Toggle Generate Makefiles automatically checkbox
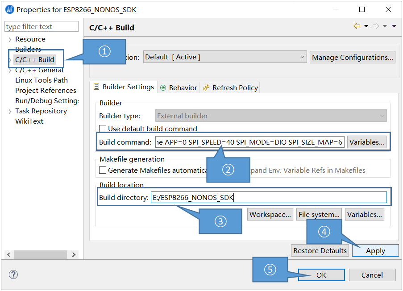 103,170
